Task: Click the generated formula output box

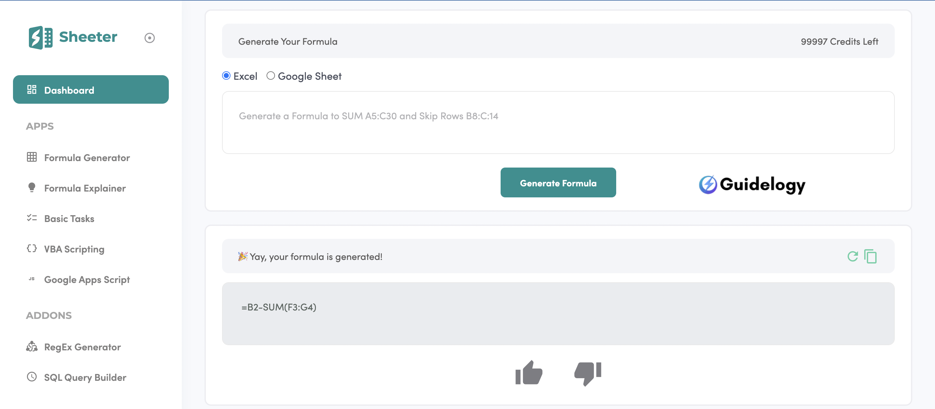Action: coord(558,313)
